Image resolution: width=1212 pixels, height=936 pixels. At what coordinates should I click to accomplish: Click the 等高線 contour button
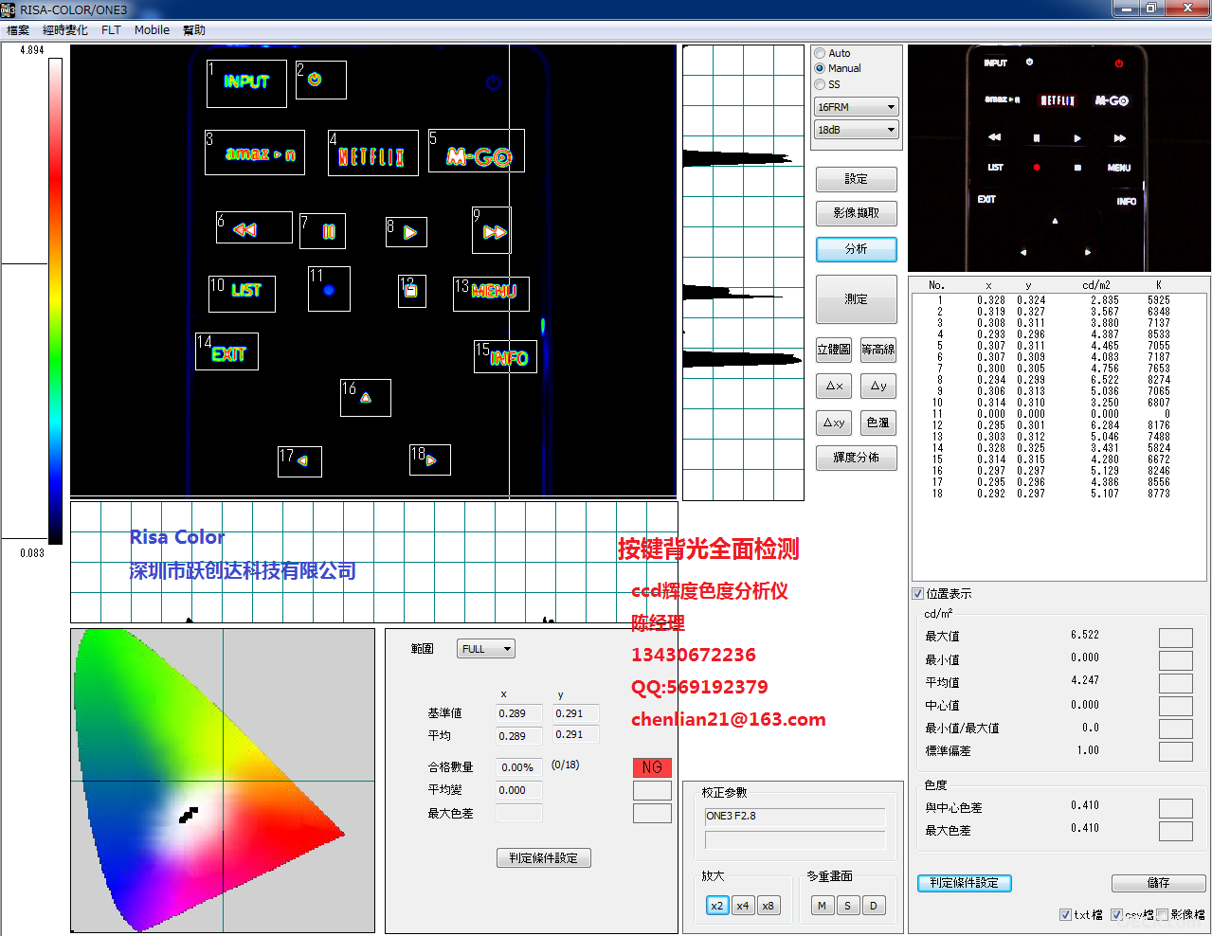(878, 350)
